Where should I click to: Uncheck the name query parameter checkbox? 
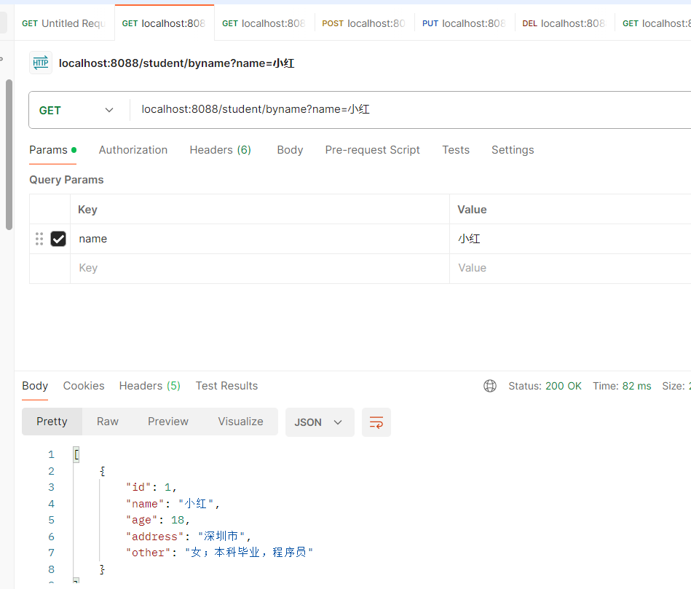[x=58, y=239]
